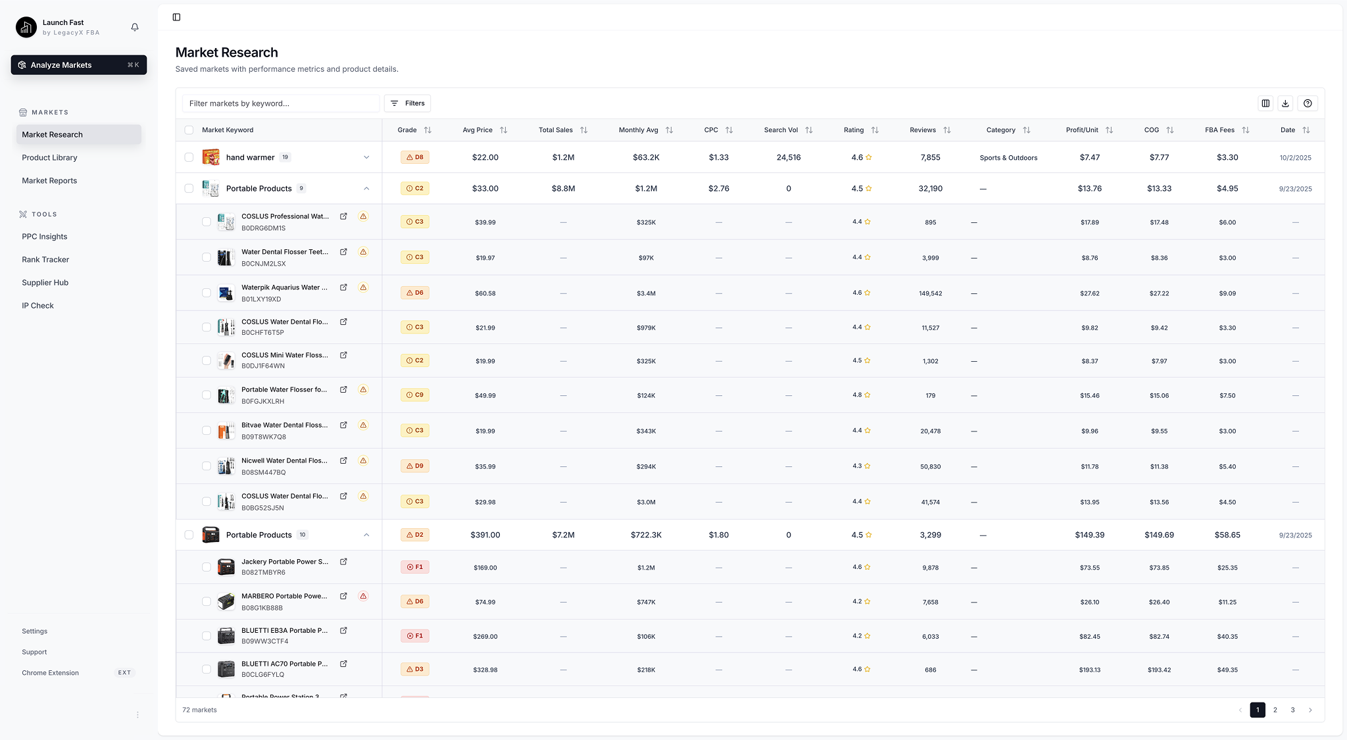The height and width of the screenshot is (740, 1347).
Task: Open Product Library in sidebar
Action: [x=49, y=158]
